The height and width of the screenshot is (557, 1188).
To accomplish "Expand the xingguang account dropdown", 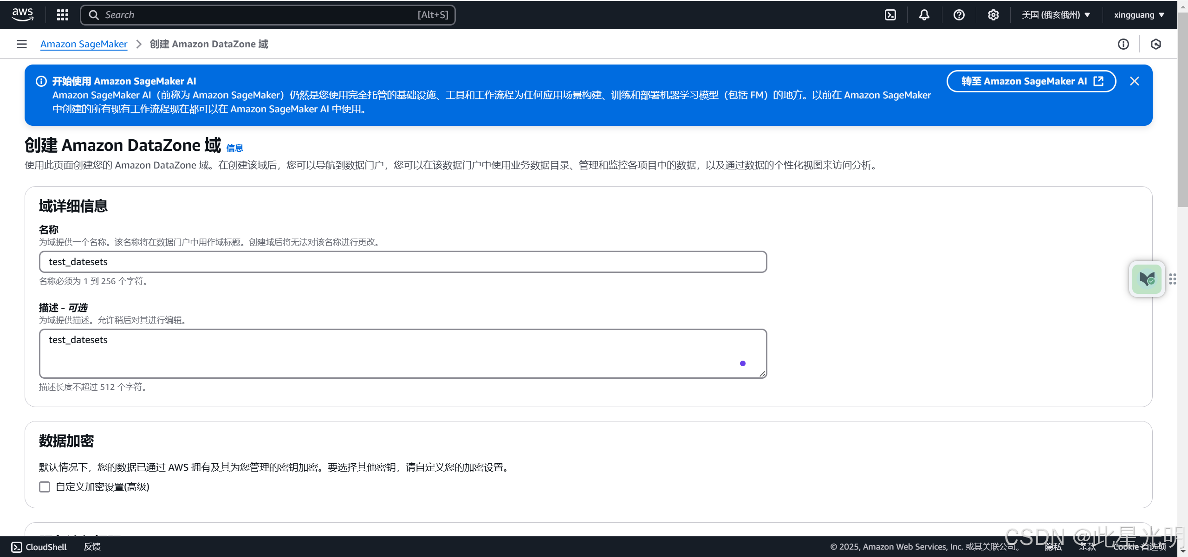I will click(x=1138, y=15).
